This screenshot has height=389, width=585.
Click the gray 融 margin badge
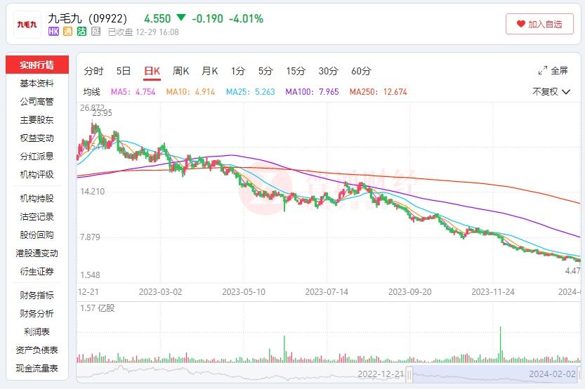click(96, 32)
